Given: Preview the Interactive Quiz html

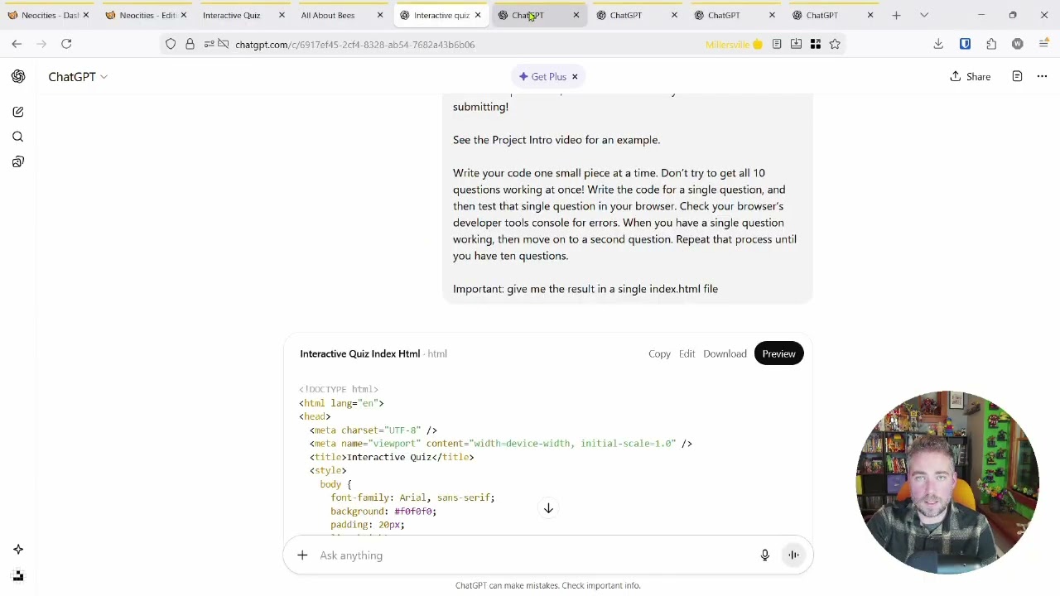Looking at the screenshot, I should [778, 353].
